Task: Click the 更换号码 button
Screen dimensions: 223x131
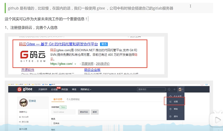Action: 84,112
